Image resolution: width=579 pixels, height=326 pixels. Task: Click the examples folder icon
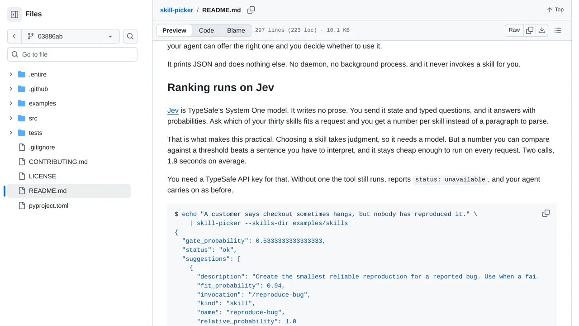[22, 103]
